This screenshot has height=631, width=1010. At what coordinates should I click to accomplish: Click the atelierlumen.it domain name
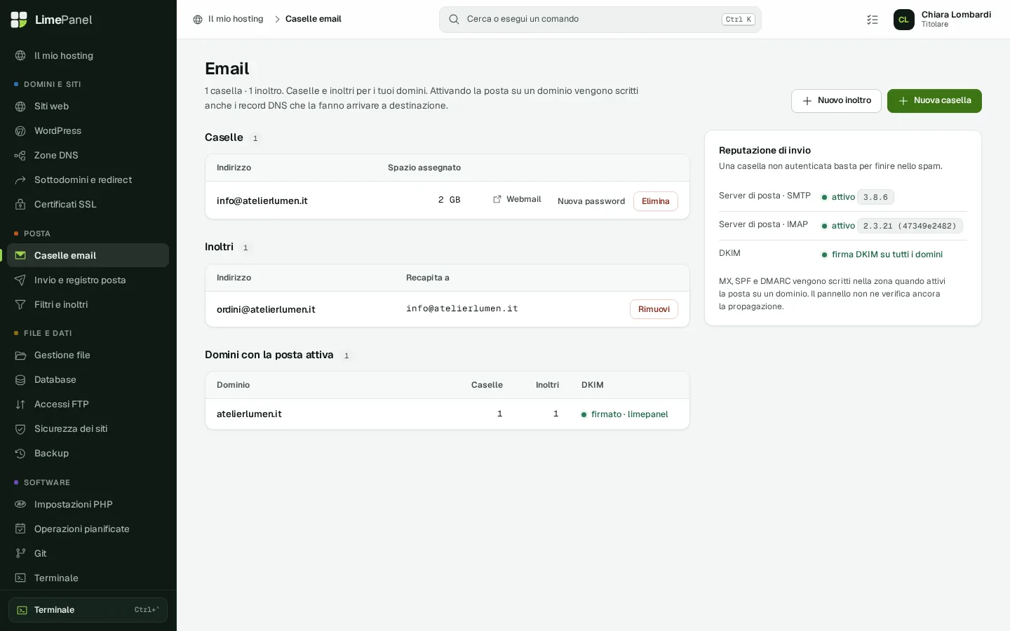click(249, 414)
